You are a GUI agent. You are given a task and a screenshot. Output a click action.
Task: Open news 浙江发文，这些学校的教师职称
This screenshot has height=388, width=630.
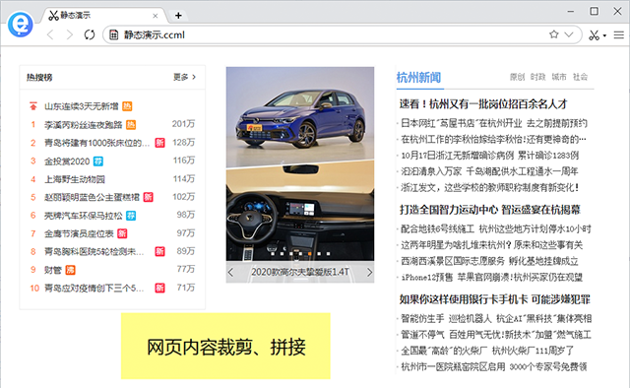click(x=490, y=187)
